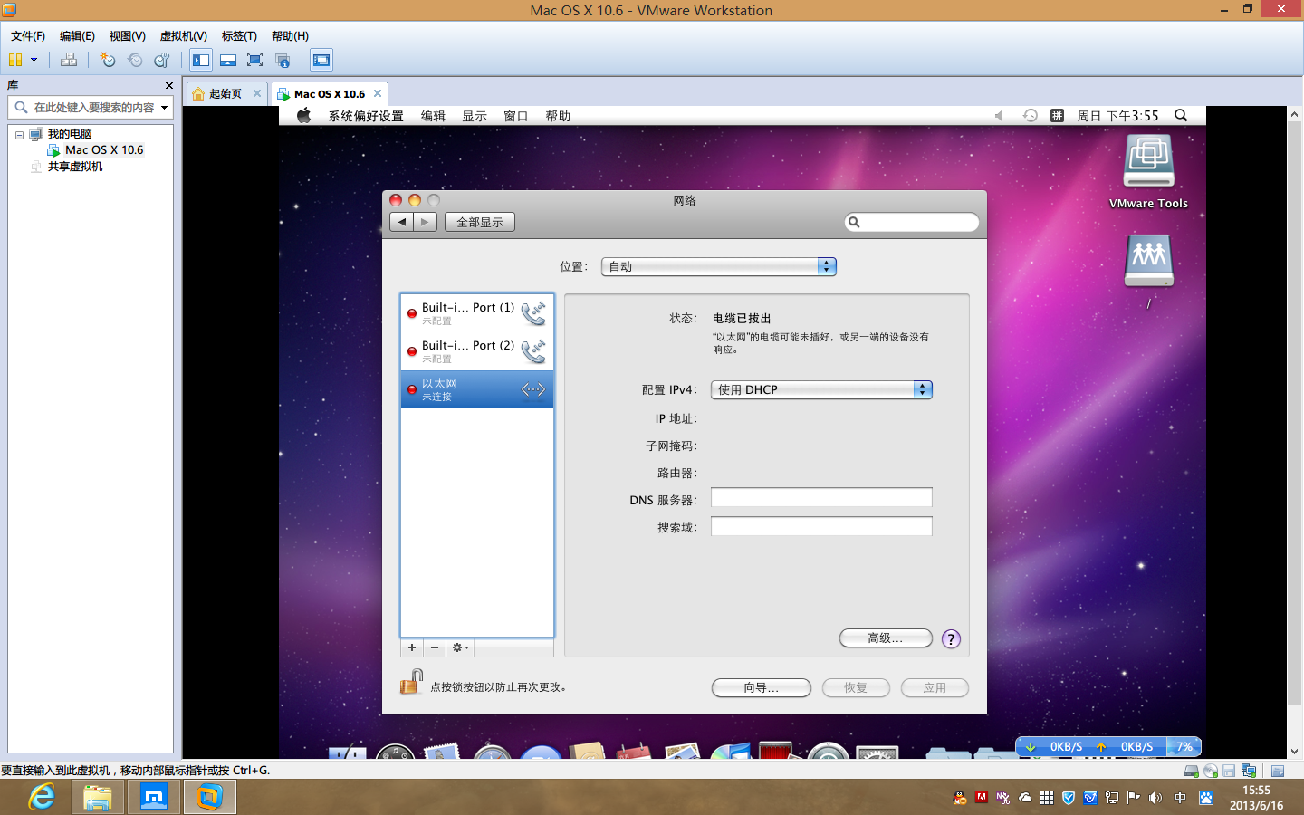Viewport: 1304px width, 815px height.
Task: Select Built-in Port (2) in the interface list
Action: (477, 351)
